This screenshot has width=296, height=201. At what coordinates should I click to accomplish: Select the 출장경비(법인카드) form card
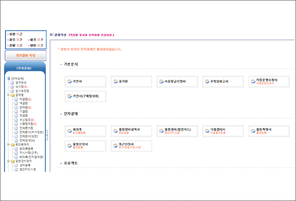(x=177, y=131)
